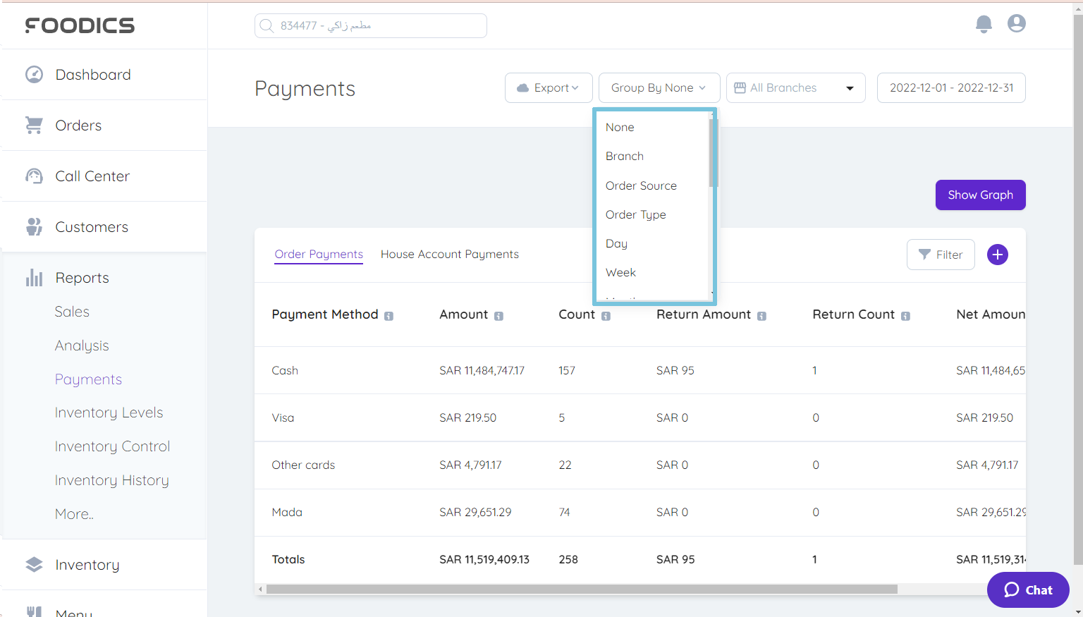Select the Dashboard sidebar icon

click(x=34, y=74)
